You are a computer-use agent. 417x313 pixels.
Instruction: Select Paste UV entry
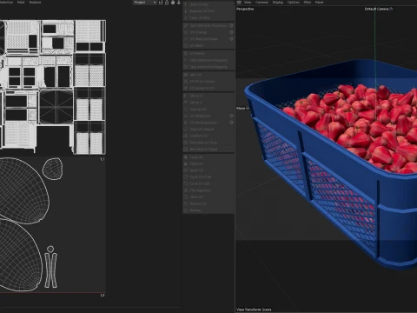(208, 163)
